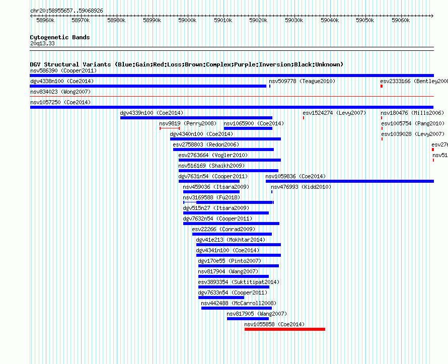
Task: Select dgv7633n54 (Cooper2011) label
Action: point(233,293)
